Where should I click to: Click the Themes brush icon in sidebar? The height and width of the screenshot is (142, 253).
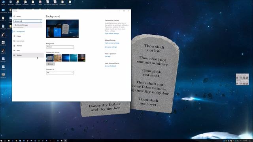click(x=14, y=46)
